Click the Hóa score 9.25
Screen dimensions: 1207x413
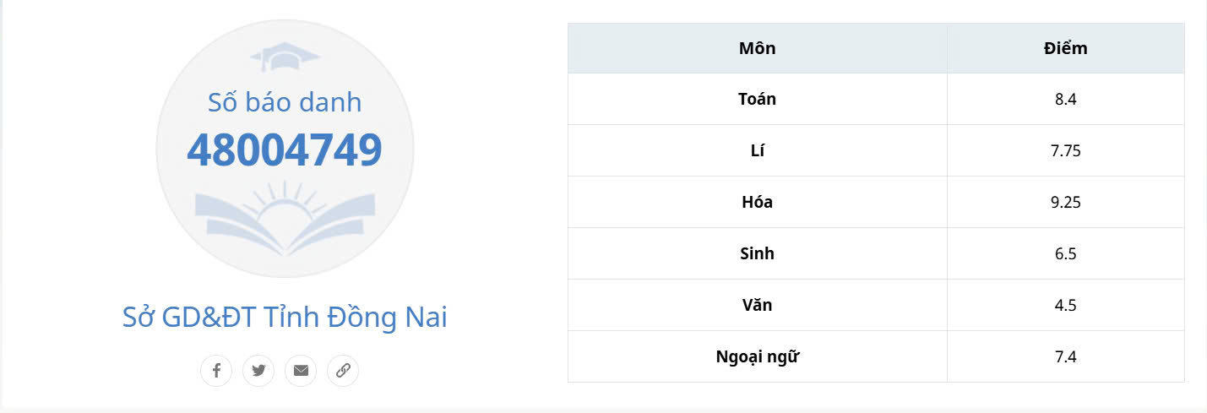click(1065, 202)
